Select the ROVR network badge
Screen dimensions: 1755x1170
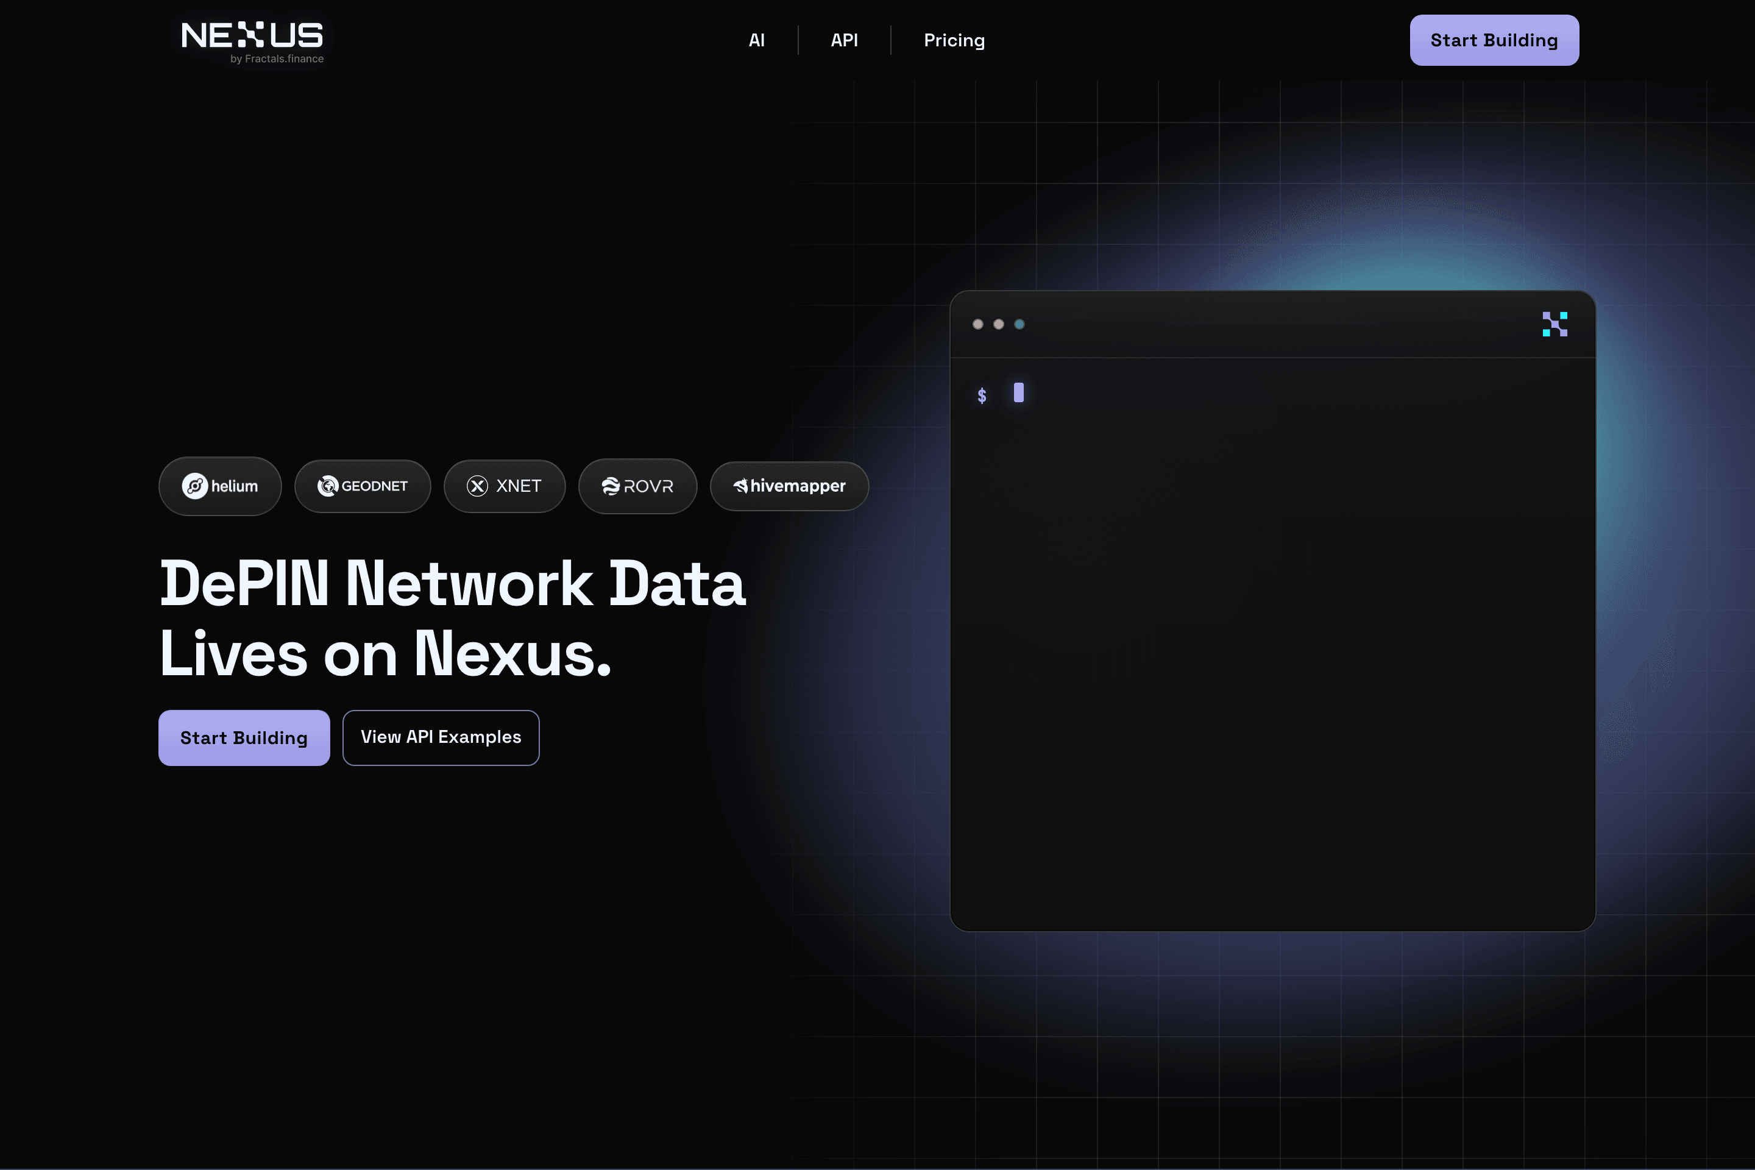637,486
